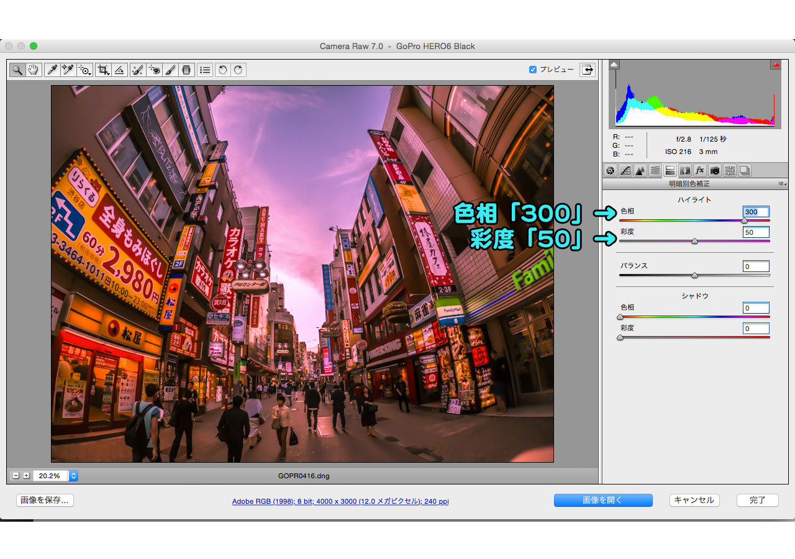Switch to the Tone Curve tab
Screen dimensions: 795x559
tap(625, 170)
